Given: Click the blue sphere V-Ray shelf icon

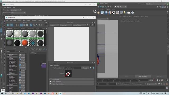Looking at the screenshot, I should (106, 13).
